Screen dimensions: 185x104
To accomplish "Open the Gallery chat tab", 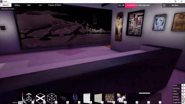I will click(x=17, y=5).
